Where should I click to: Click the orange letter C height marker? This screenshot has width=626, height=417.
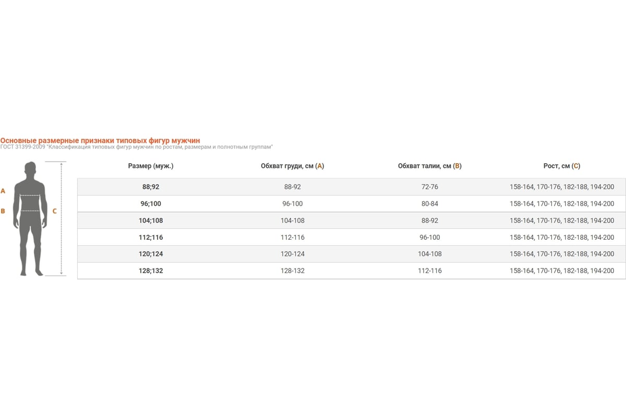click(54, 211)
